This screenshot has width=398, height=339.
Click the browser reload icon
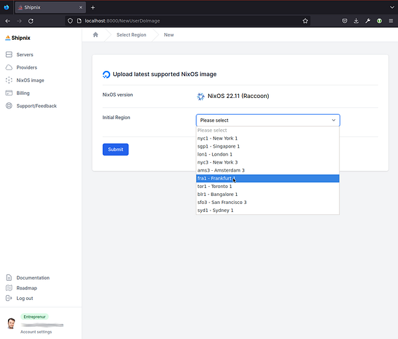click(31, 21)
